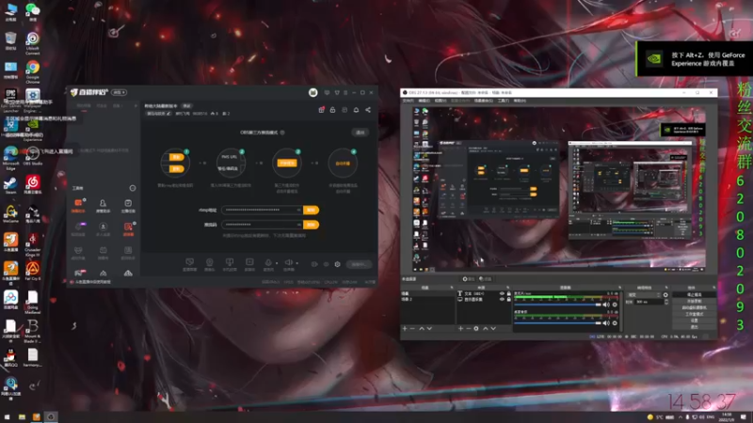Image resolution: width=753 pixels, height=423 pixels.
Task: Open the settings gear in streaming assistant bottom bar
Action: pyautogui.click(x=337, y=264)
